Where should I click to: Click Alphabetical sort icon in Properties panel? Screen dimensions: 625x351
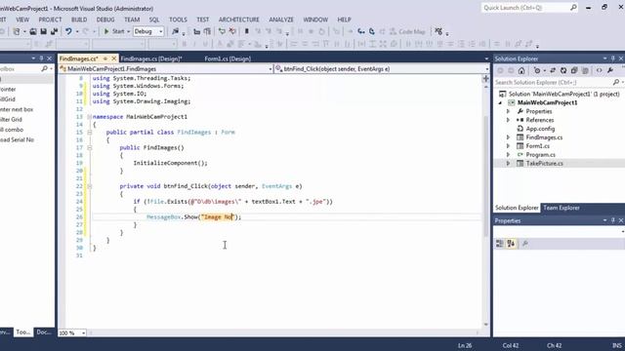click(x=511, y=244)
